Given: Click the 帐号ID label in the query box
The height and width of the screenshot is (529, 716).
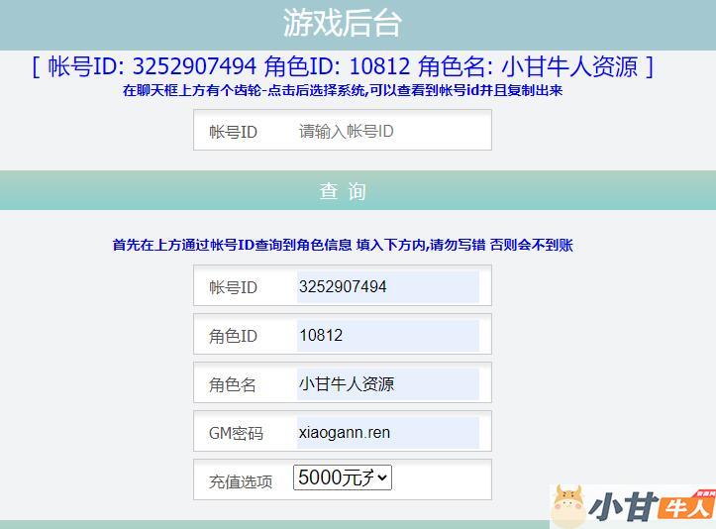Looking at the screenshot, I should (233, 132).
